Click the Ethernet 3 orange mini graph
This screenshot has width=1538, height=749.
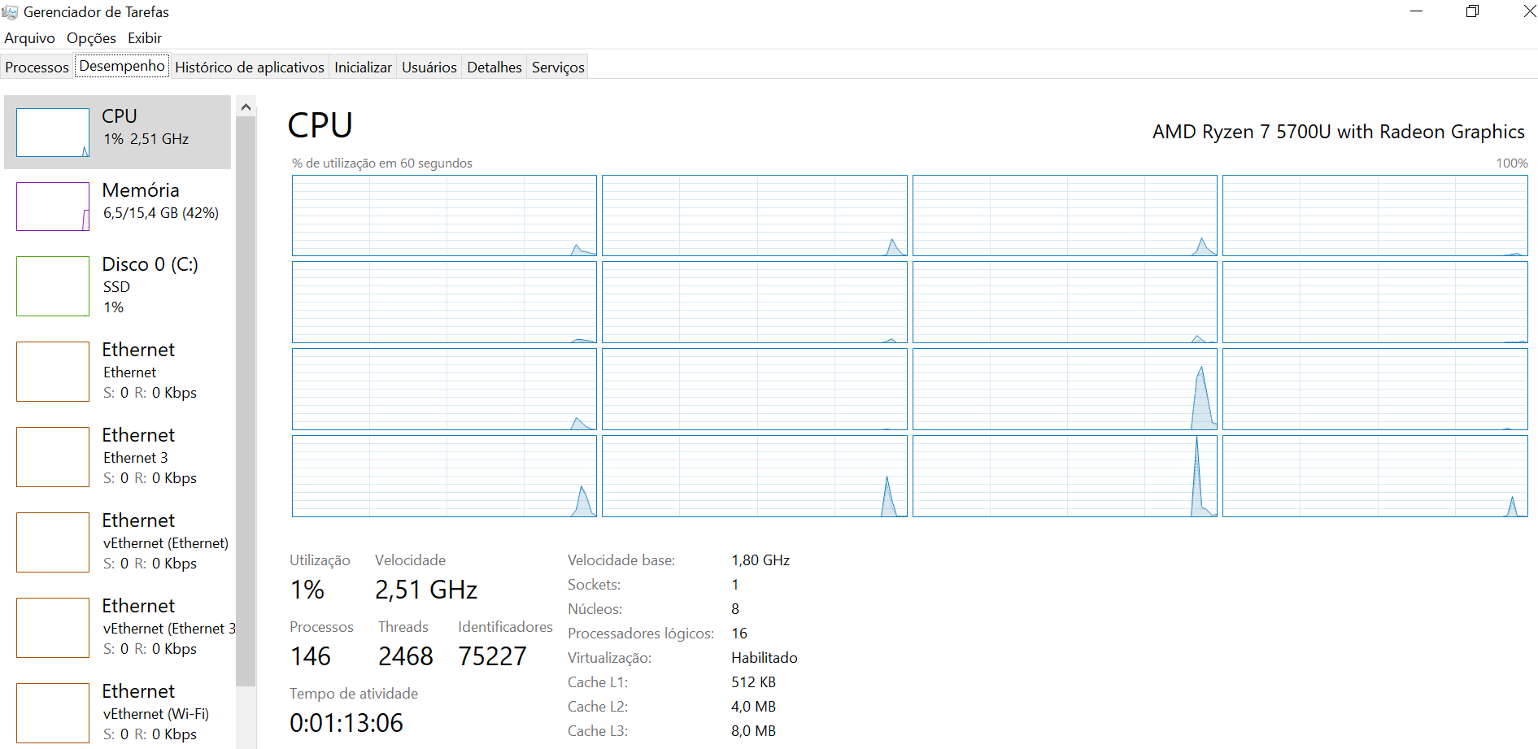click(53, 457)
